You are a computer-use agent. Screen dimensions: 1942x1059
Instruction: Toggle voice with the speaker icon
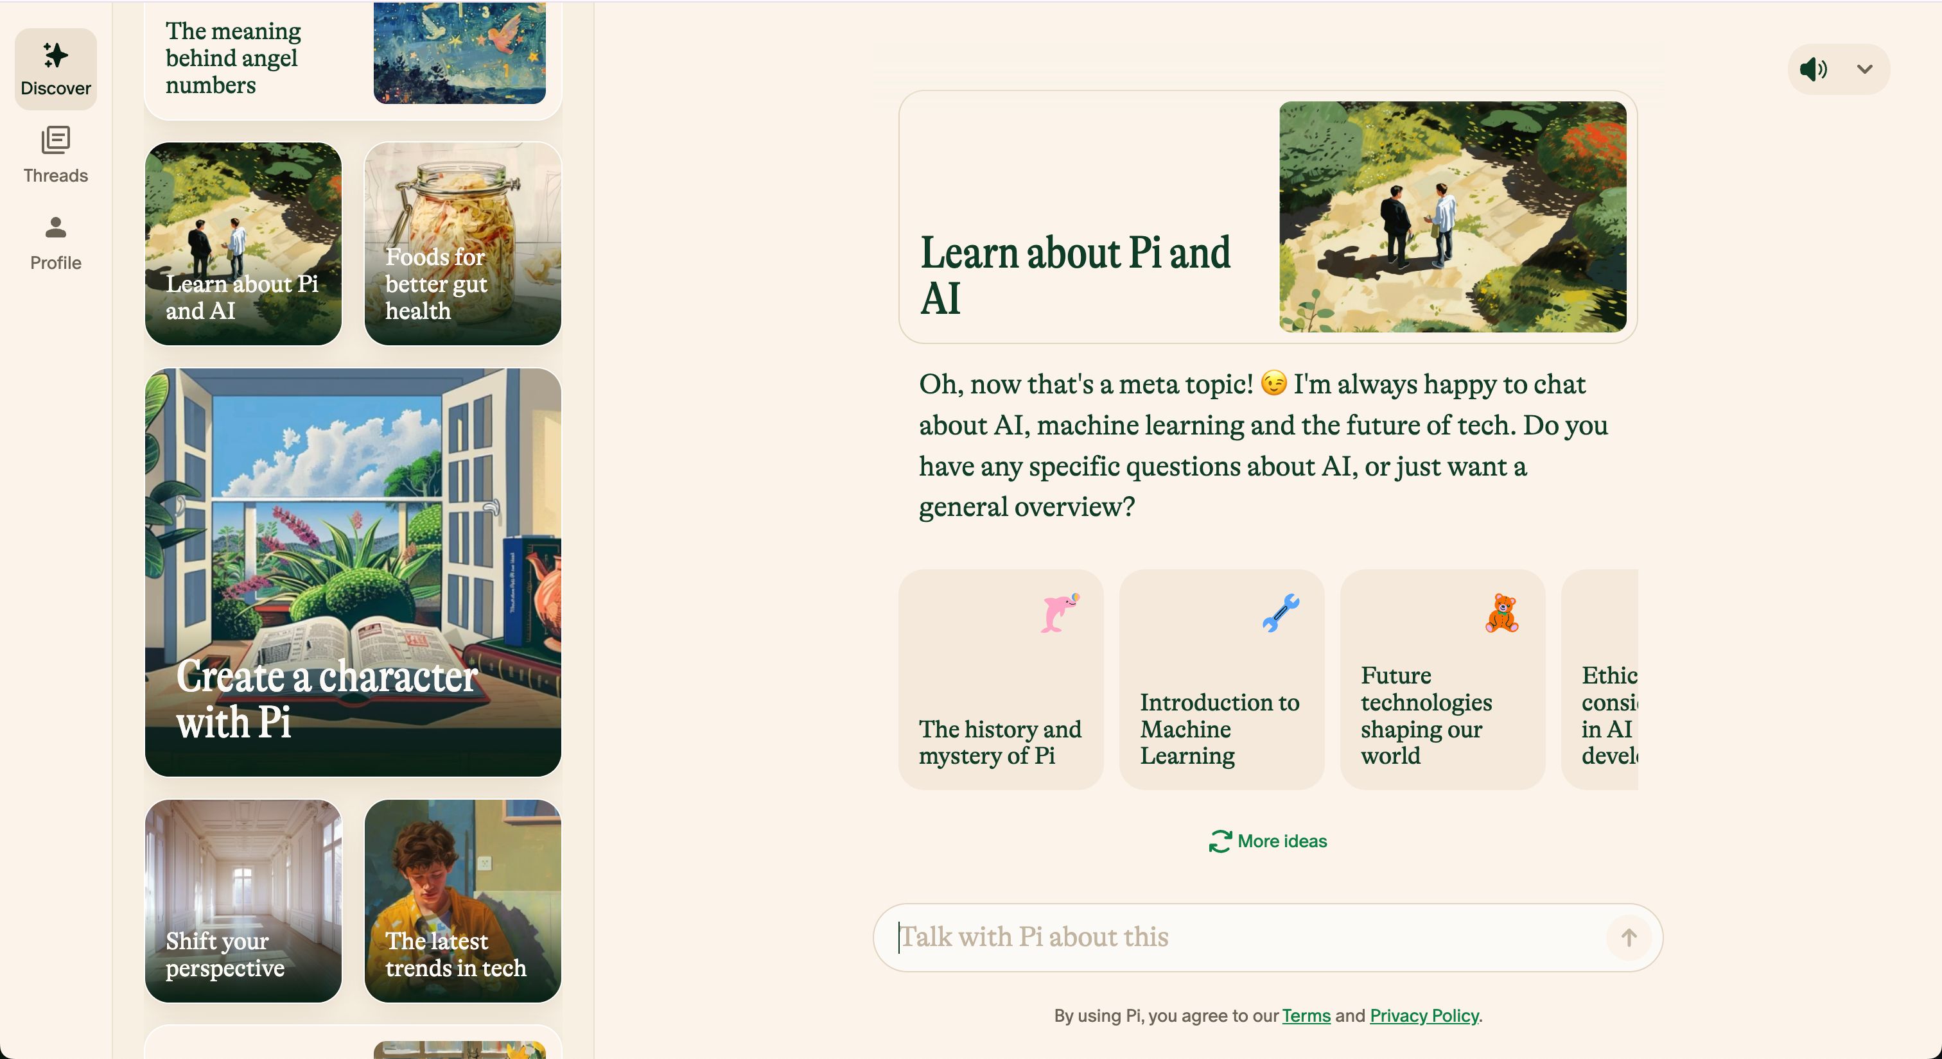(1813, 69)
